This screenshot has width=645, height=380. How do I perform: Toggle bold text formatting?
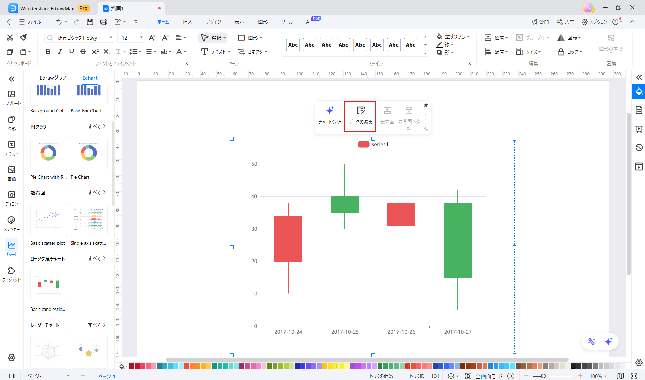pos(48,52)
